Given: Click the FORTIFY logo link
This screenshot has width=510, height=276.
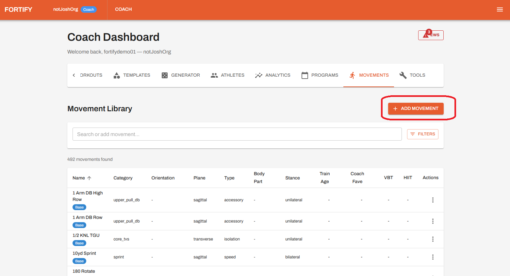Looking at the screenshot, I should pyautogui.click(x=18, y=9).
